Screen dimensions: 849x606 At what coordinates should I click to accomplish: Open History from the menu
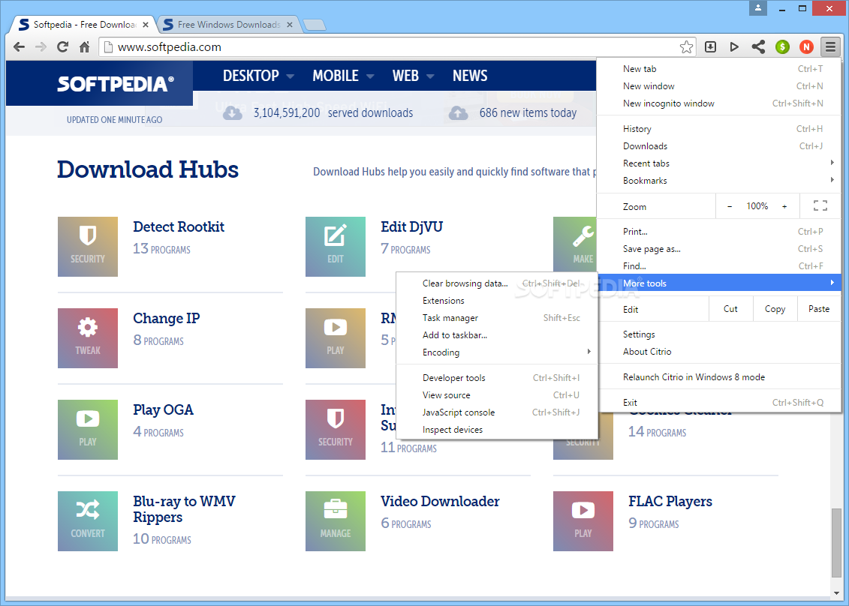coord(719,129)
